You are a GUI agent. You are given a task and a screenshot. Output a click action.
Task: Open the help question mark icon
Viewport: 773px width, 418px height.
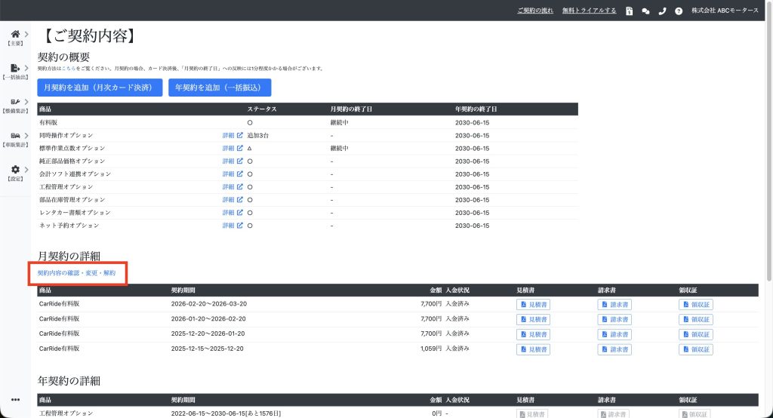coord(679,11)
